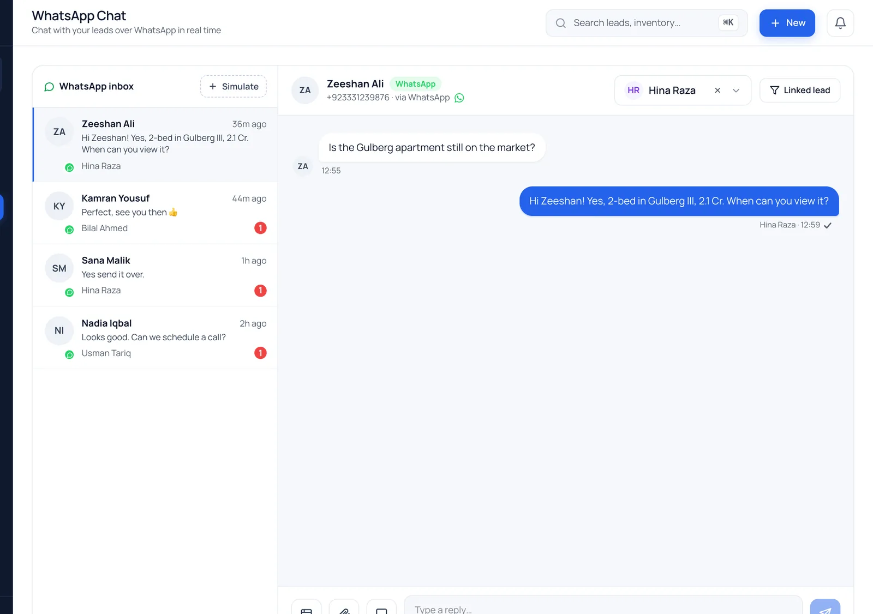Click the unread badge on the Sana Malik row
The width and height of the screenshot is (873, 614).
[x=260, y=291]
